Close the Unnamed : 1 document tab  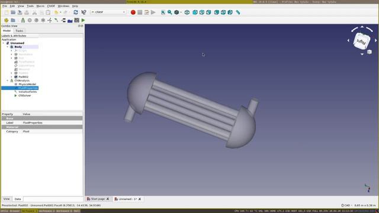pos(140,199)
